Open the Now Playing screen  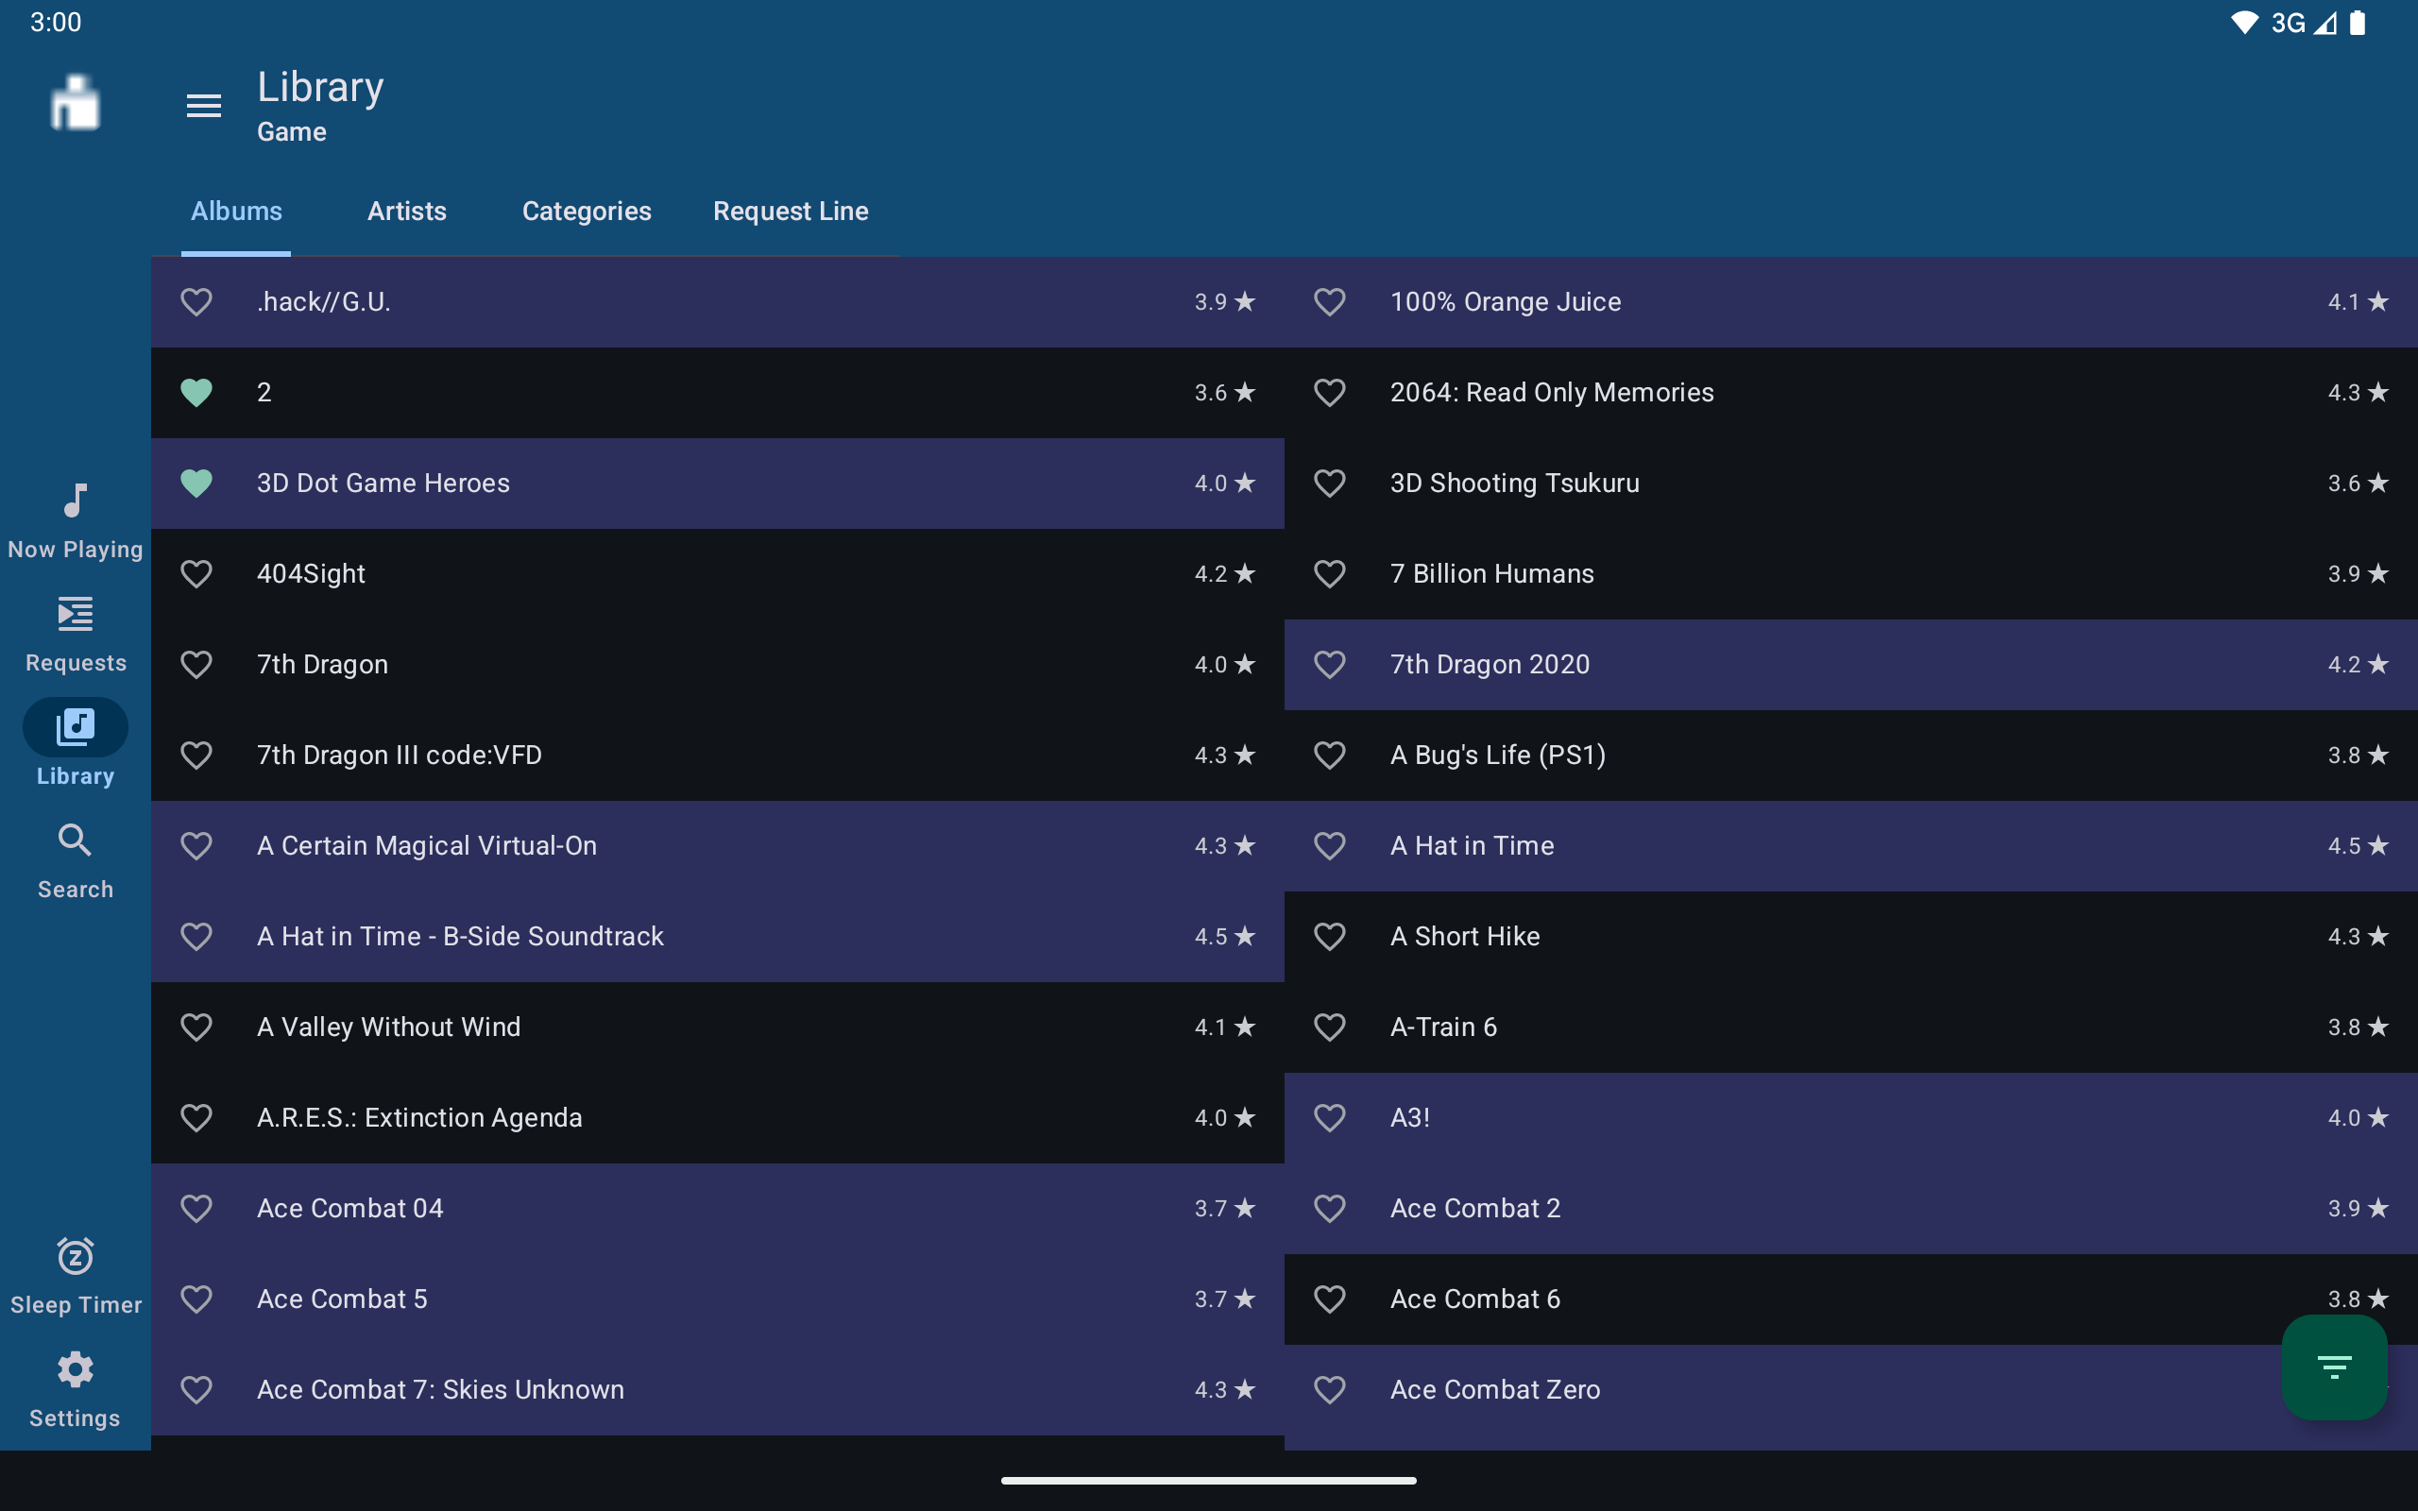click(x=75, y=520)
